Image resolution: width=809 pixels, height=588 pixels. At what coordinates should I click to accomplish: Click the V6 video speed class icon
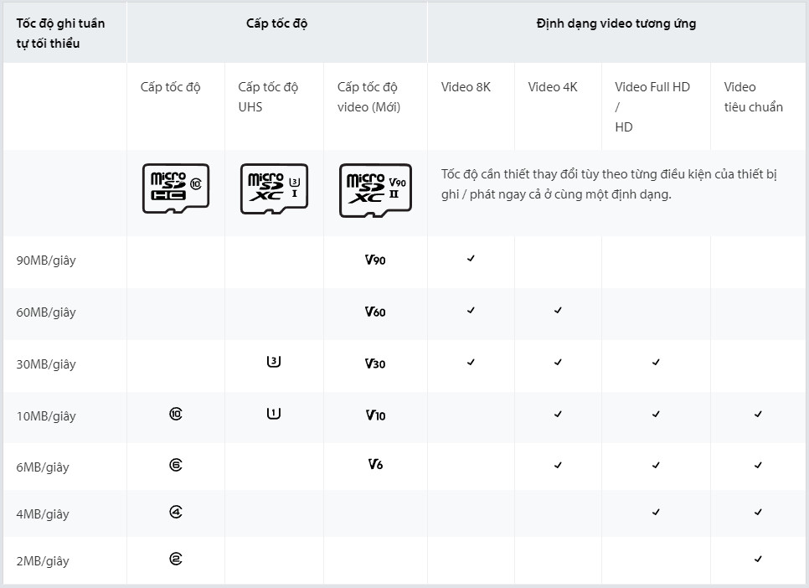click(x=375, y=464)
